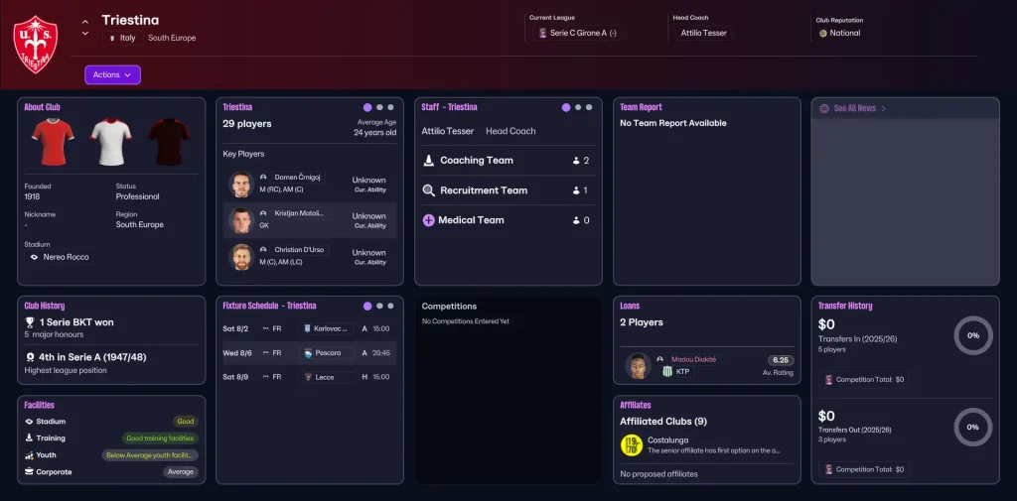The image size is (1017, 501).
Task: Select first page dot in Triestina squad card
Action: [x=367, y=107]
